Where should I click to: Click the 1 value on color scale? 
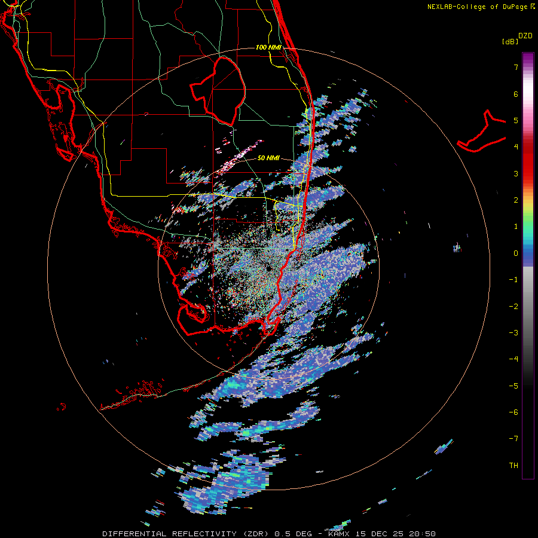point(516,227)
